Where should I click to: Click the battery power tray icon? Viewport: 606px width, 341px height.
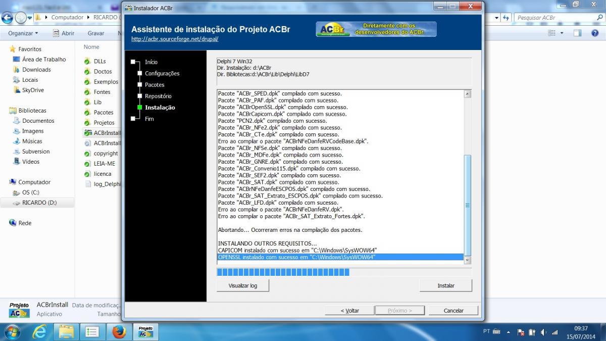pos(532,332)
